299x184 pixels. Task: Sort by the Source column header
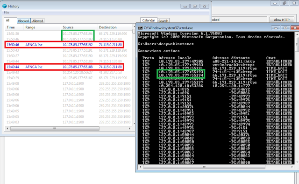[x=68, y=27]
